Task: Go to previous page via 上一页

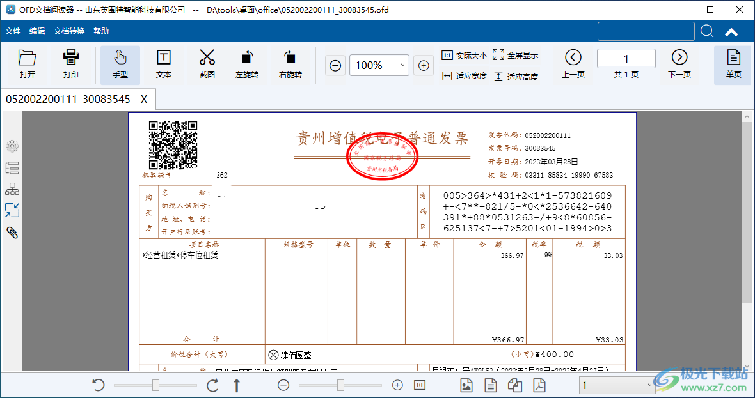Action: (573, 65)
